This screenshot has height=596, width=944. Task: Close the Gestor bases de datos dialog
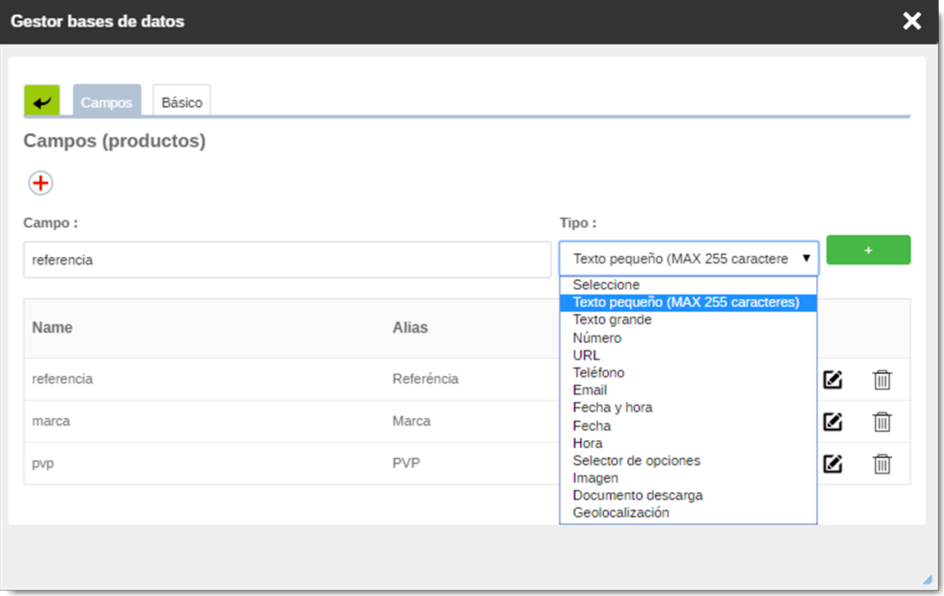click(912, 21)
